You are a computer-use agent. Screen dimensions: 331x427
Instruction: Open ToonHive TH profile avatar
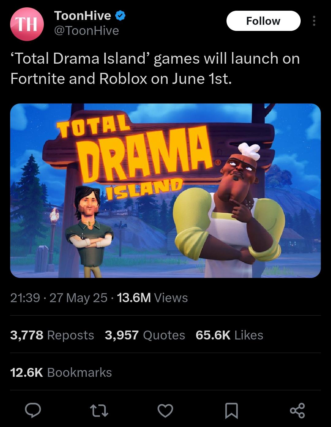tap(27, 24)
